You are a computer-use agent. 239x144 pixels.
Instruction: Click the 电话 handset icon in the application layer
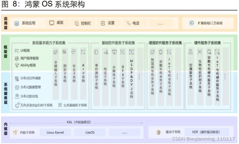coord(129,23)
